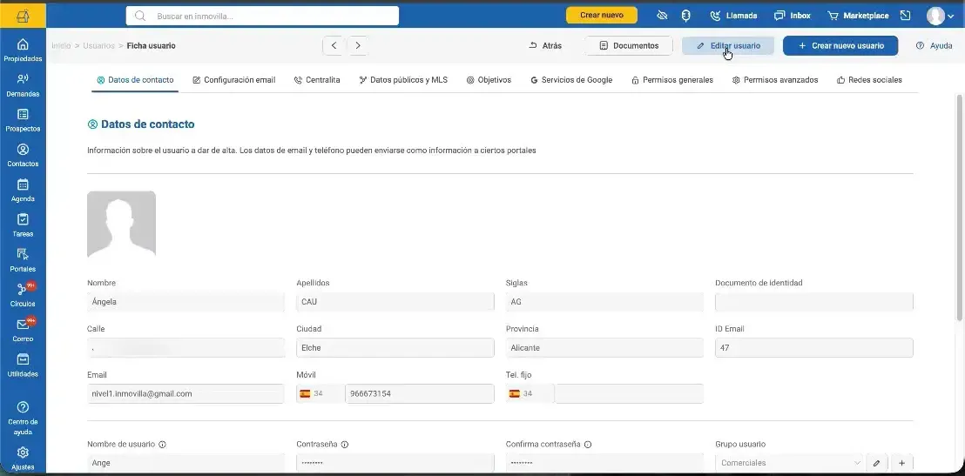
Task: Click the Inmovilla house logo
Action: click(23, 16)
